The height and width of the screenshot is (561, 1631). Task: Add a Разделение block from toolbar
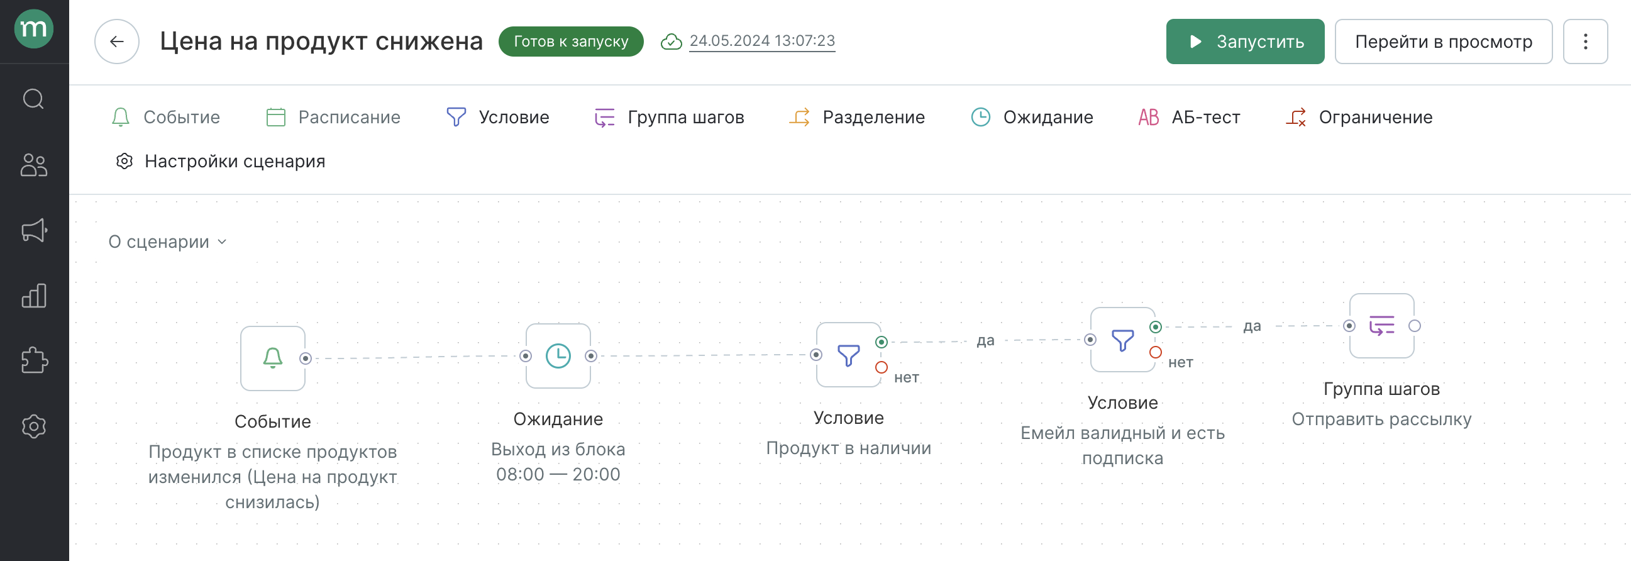coord(856,117)
